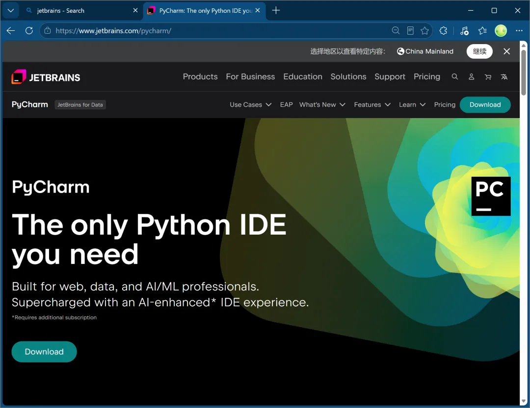The height and width of the screenshot is (408, 530).
Task: Open the EAP link
Action: click(x=286, y=105)
